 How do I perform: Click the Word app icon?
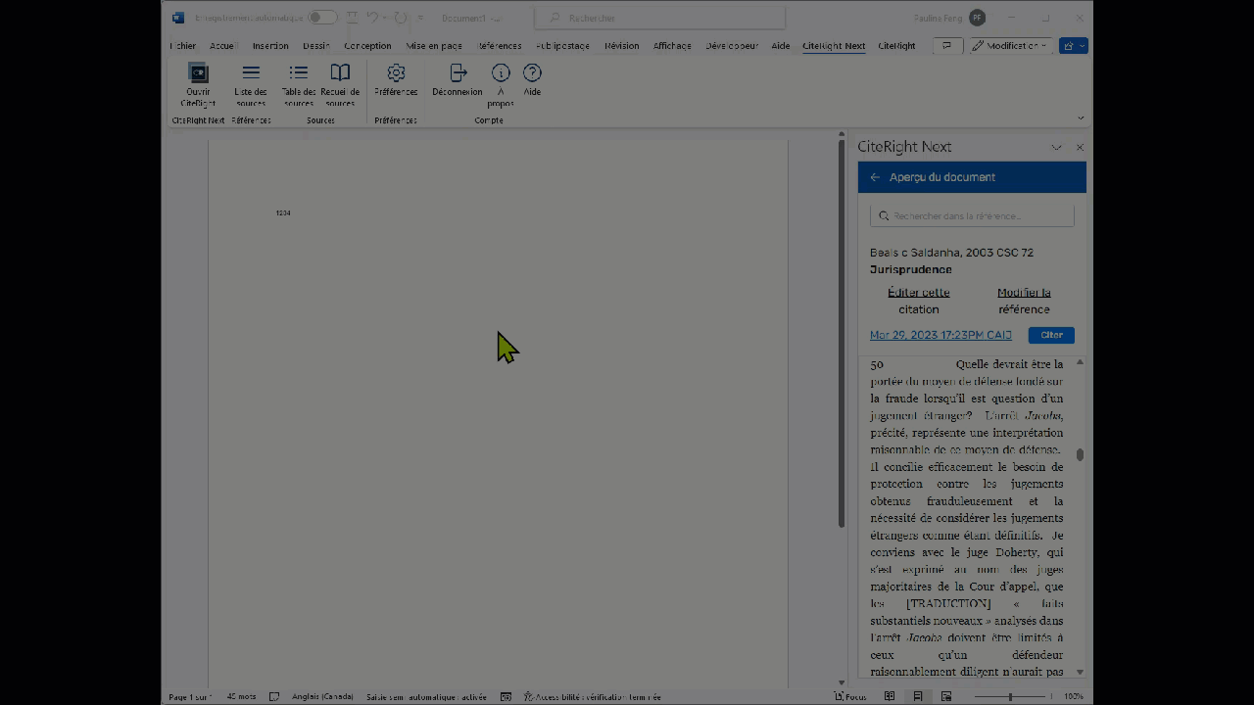pos(178,18)
